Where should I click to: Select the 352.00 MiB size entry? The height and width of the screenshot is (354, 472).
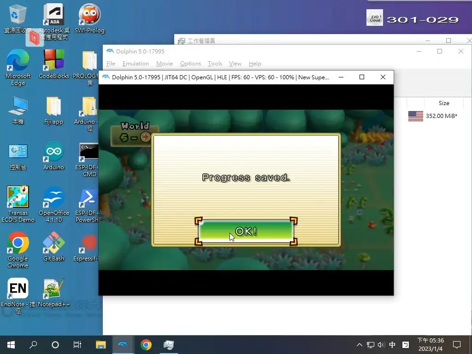point(441,116)
